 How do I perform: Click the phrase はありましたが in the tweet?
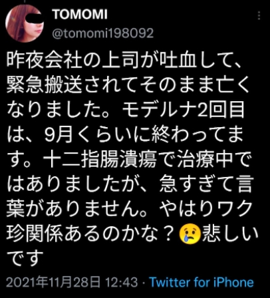coord(74,184)
